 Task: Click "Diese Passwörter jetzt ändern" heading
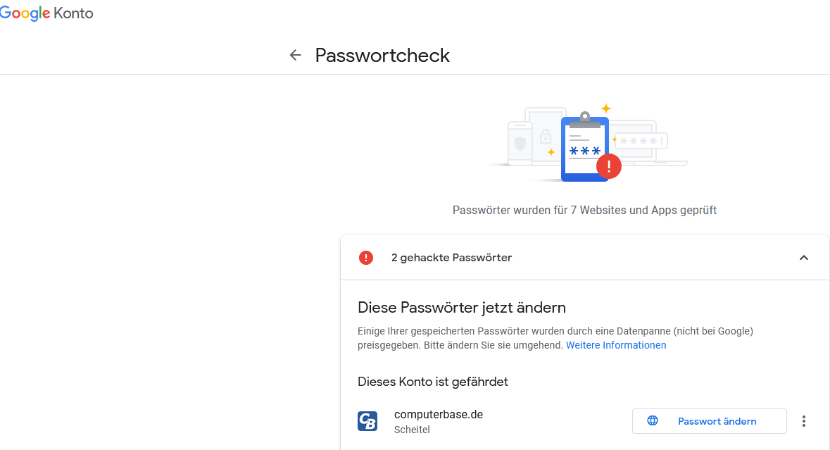tap(462, 307)
